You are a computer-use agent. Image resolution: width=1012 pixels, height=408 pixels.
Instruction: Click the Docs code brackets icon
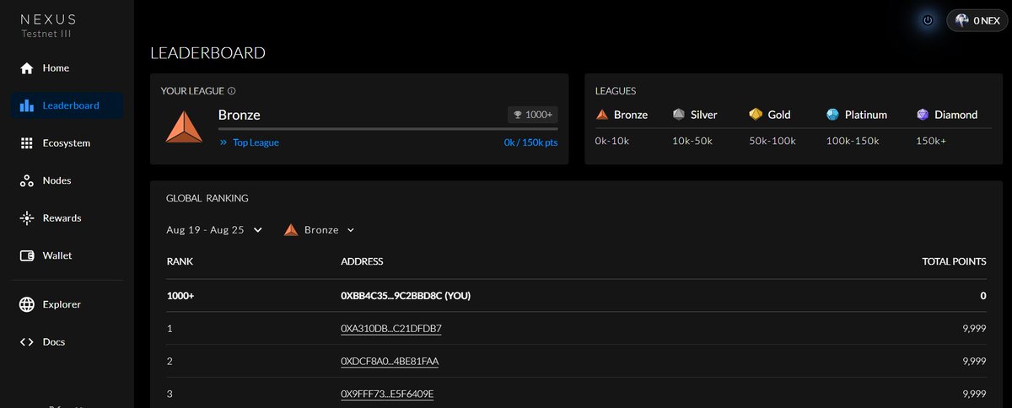[26, 342]
